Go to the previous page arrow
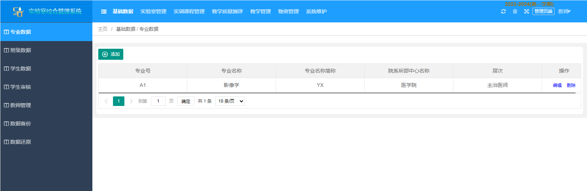 [106, 101]
